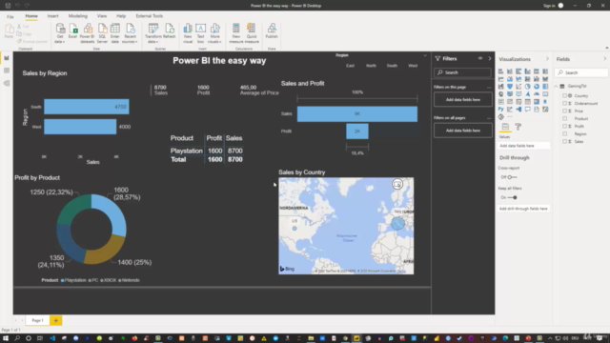Select the treemap visualization
Image resolution: width=610 pixels, height=343 pixels.
tap(545, 87)
